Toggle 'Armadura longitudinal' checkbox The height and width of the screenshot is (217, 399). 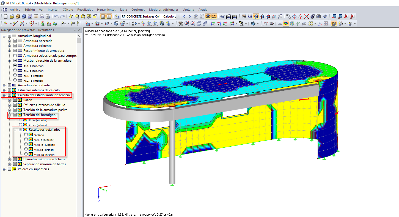(x=10, y=36)
